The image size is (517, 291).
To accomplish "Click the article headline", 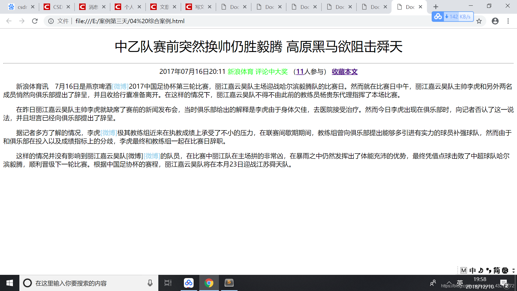I will [x=258, y=47].
